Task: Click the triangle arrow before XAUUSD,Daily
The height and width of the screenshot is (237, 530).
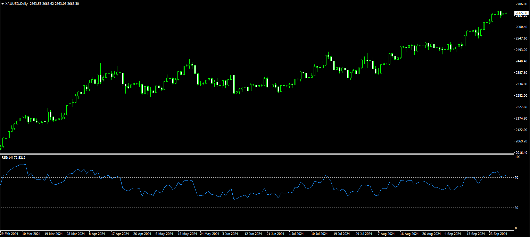Action: coord(2,4)
